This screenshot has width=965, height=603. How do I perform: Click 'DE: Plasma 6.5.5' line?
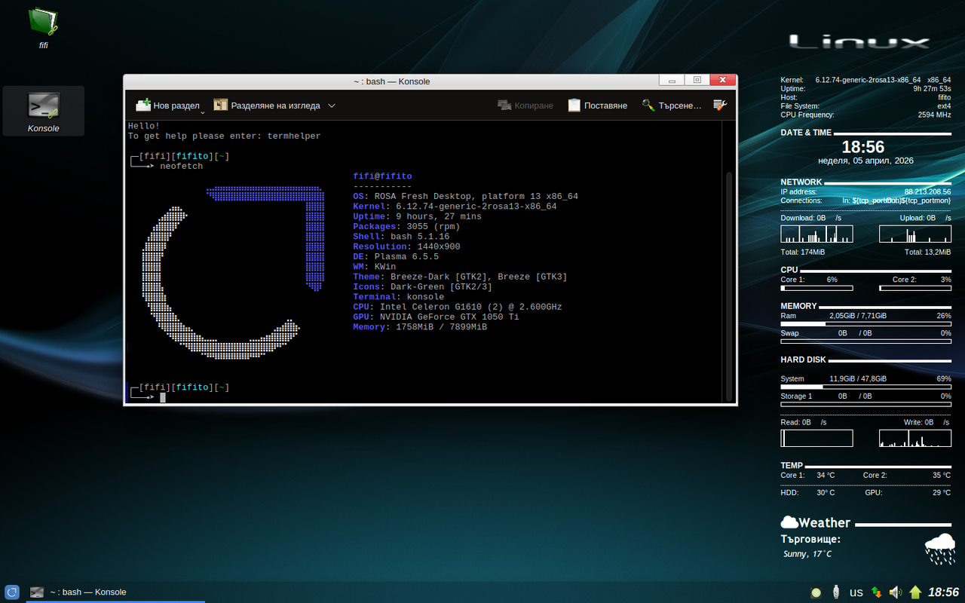[396, 257]
